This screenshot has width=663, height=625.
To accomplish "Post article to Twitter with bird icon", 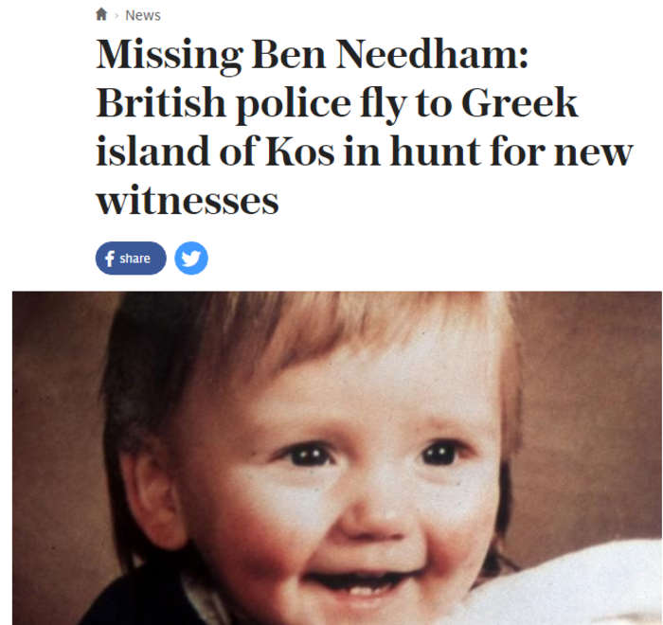I will [191, 258].
